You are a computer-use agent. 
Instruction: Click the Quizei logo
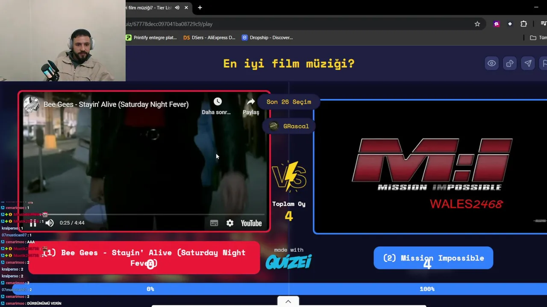[x=288, y=261]
